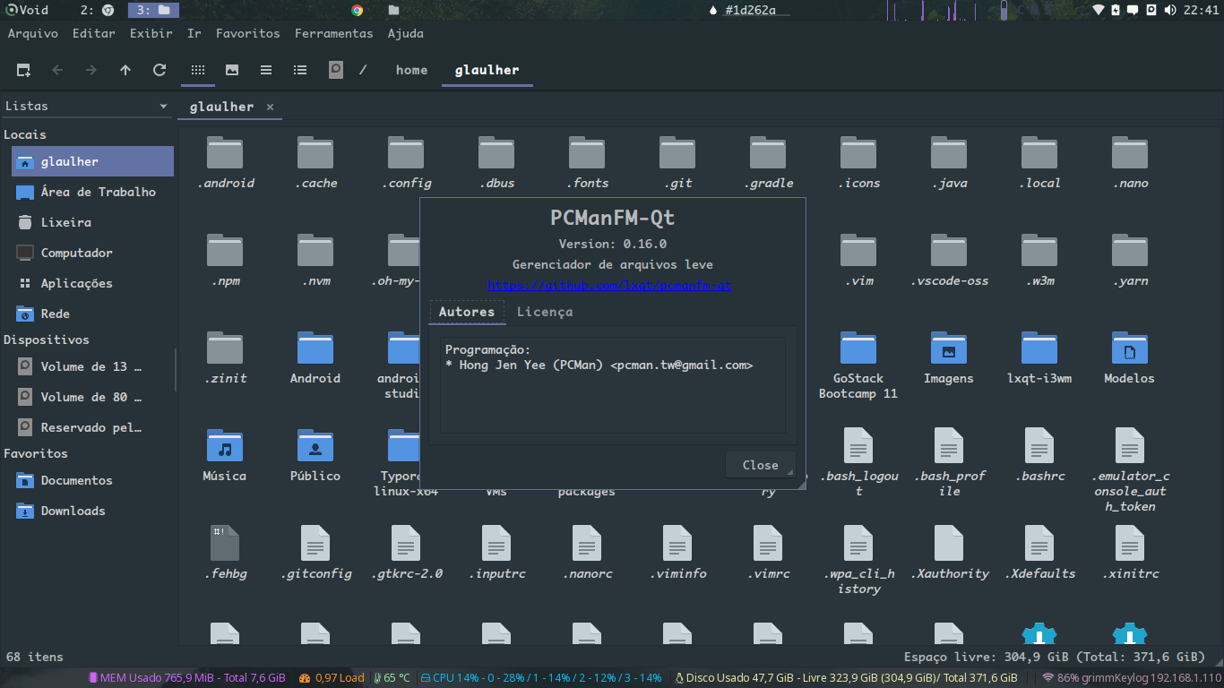Click the 22:41 clock
The image size is (1224, 688).
pos(1201,10)
